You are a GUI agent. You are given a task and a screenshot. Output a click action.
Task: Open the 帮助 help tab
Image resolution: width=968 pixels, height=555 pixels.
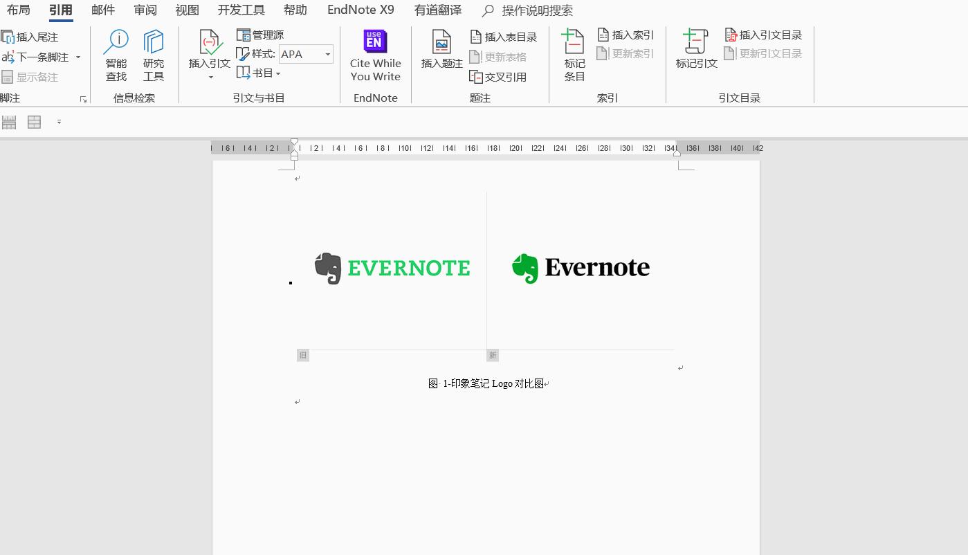[295, 10]
